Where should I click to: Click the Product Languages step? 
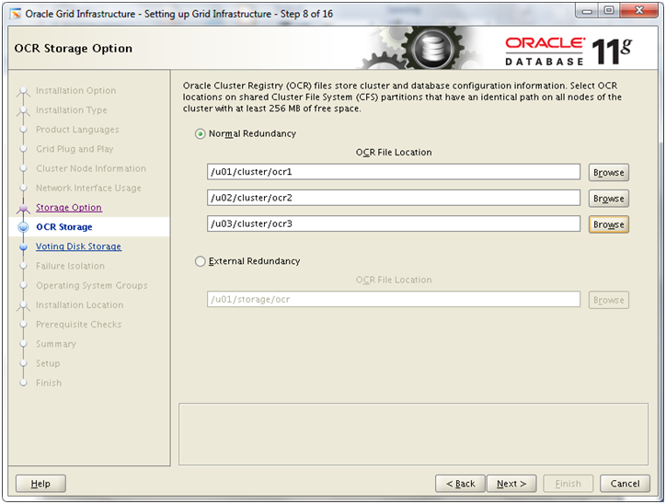click(x=77, y=130)
